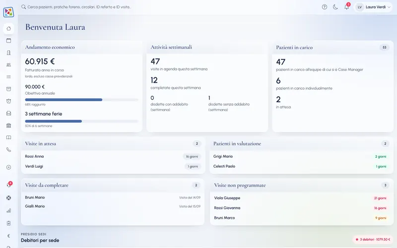Open the phone icon in sidebar
397x248 pixels.
(8, 150)
